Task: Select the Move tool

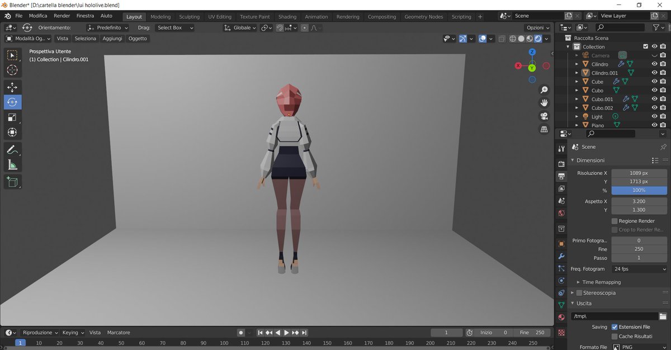Action: [12, 87]
